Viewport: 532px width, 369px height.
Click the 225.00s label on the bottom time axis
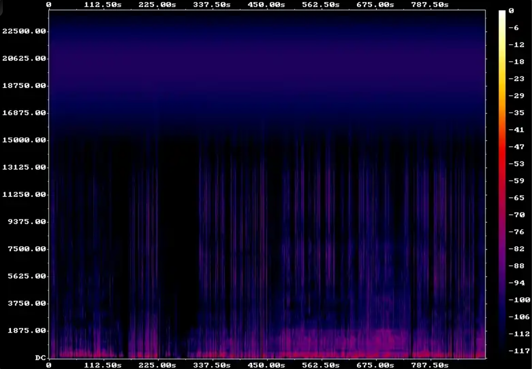[157, 365]
